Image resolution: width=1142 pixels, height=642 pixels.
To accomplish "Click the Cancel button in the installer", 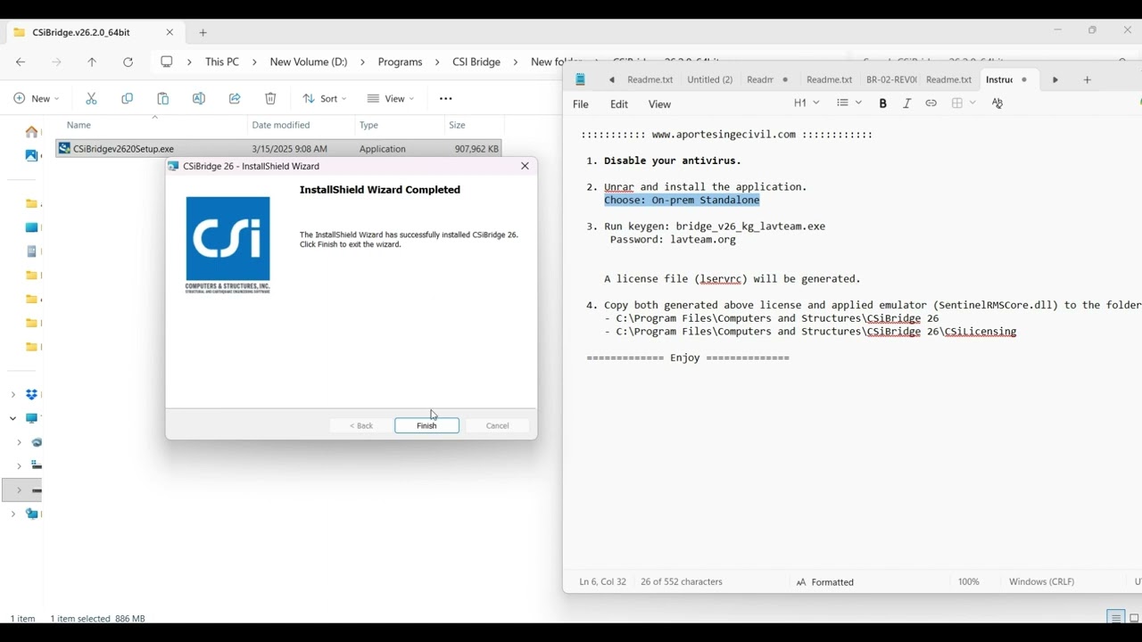I will 497,425.
